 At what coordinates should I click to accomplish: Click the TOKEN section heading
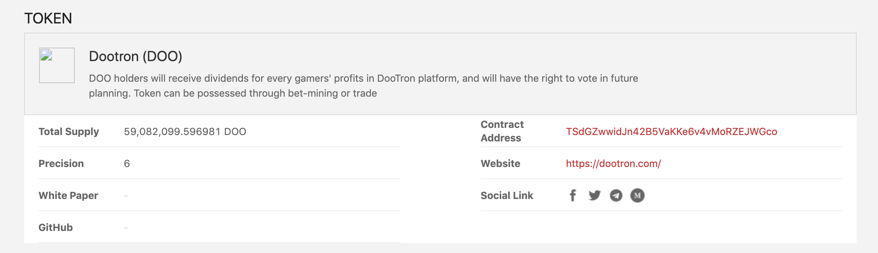click(48, 18)
